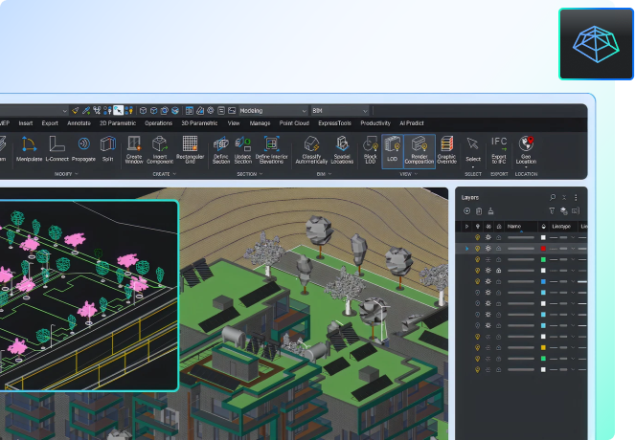This screenshot has height=440, width=635.
Task: Activate the L-Connect tool
Action: [57, 148]
